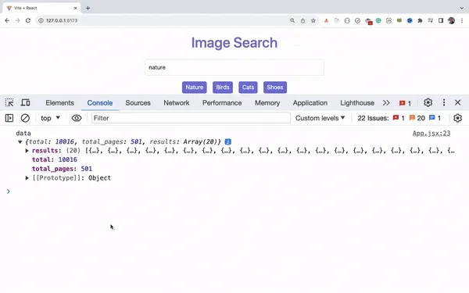Click the blue 1 issue count
This screenshot has width=469, height=293.
[435, 118]
